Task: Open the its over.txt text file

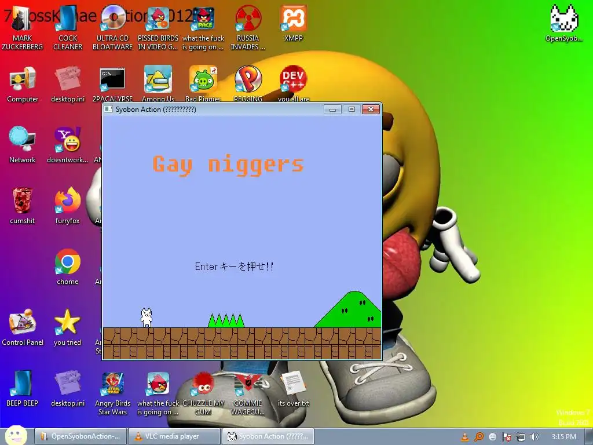Action: pos(294,388)
